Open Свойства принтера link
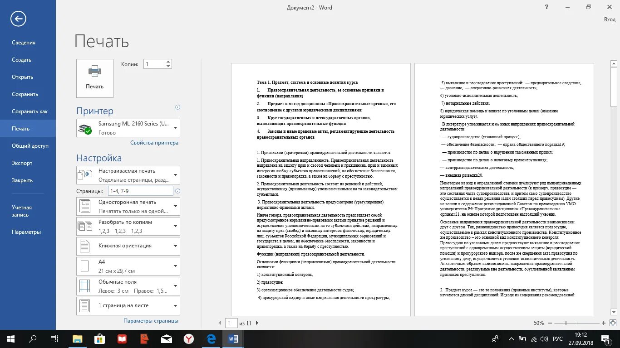Image resolution: width=620 pixels, height=348 pixels. point(154,143)
